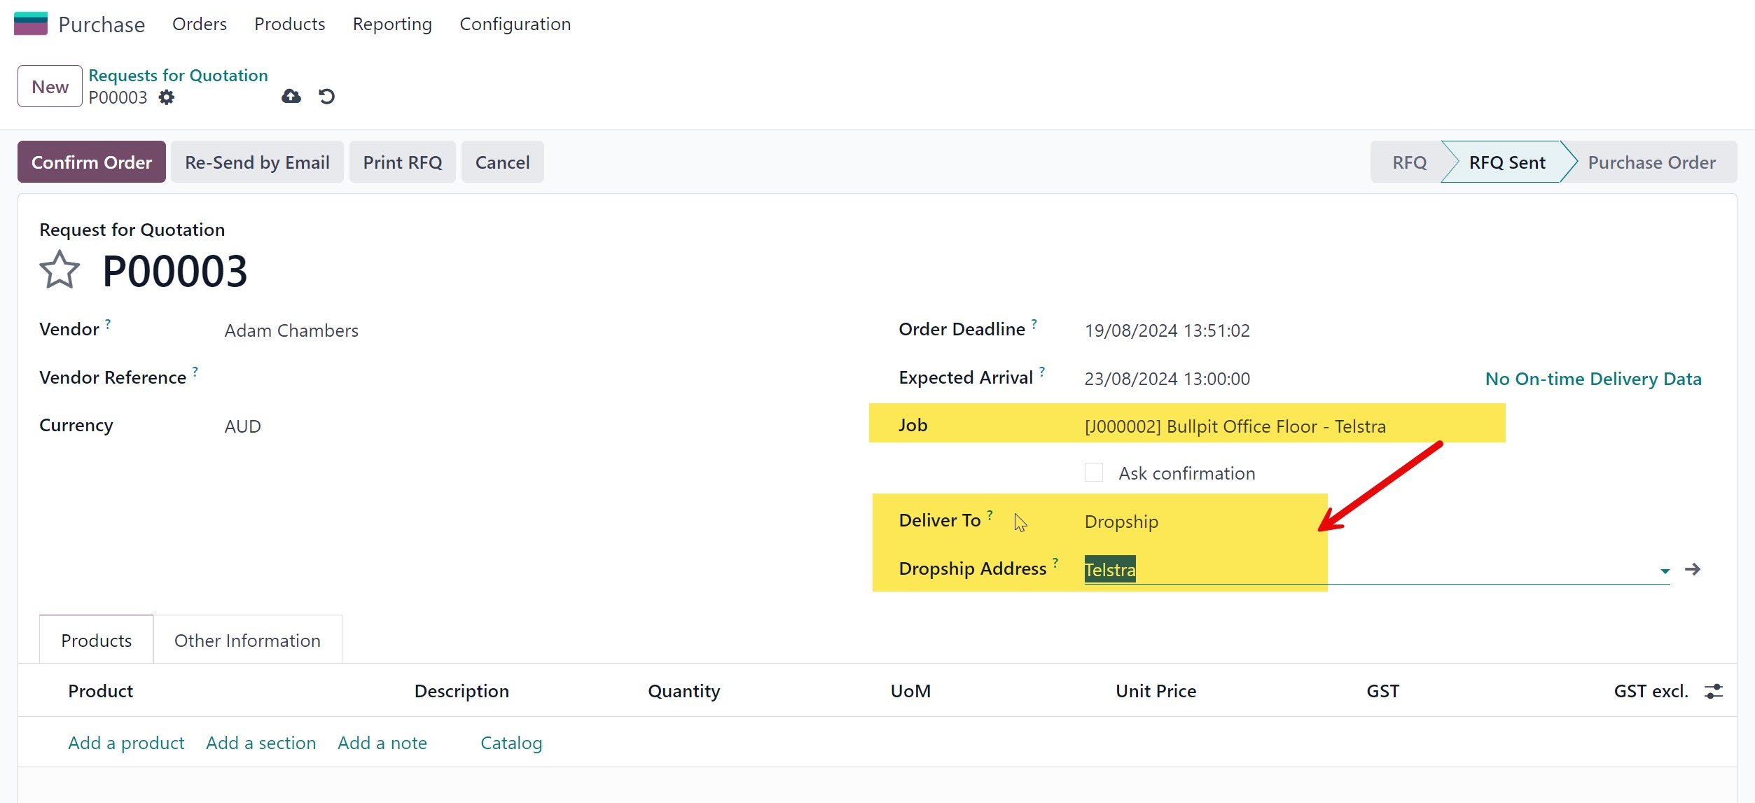The width and height of the screenshot is (1755, 803).
Task: Open the Reporting menu
Action: pyautogui.click(x=392, y=25)
